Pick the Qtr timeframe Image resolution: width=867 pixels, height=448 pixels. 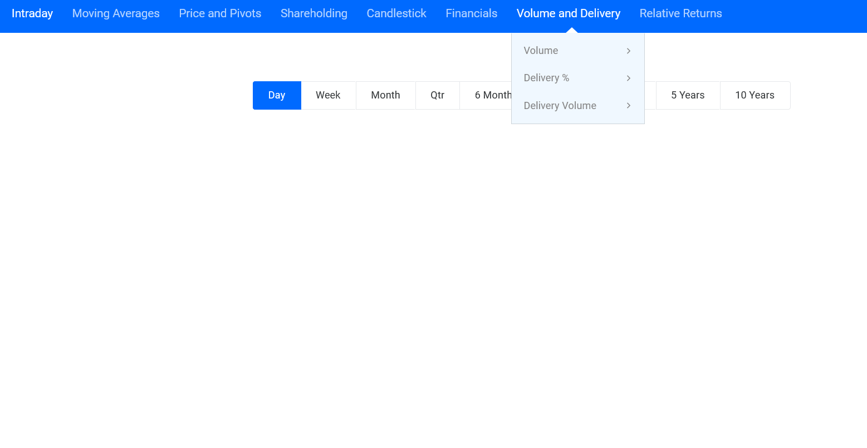coord(437,95)
